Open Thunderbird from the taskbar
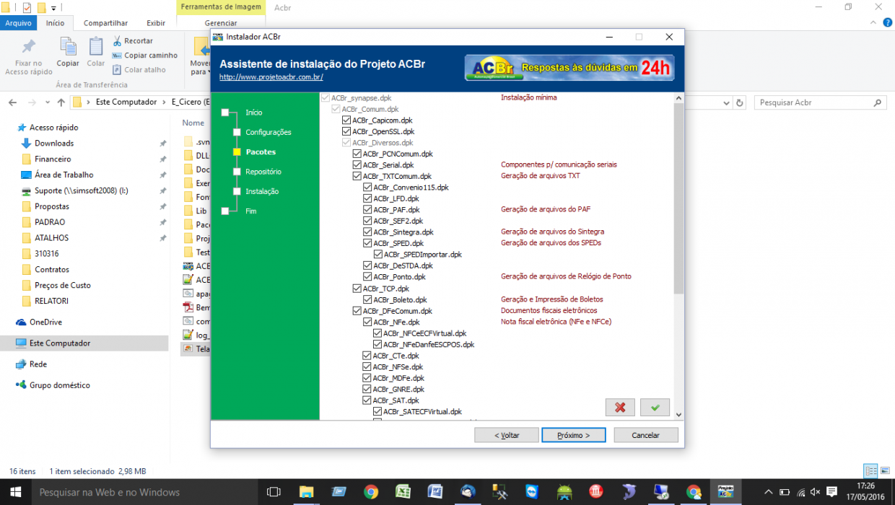The image size is (895, 505). (x=468, y=492)
